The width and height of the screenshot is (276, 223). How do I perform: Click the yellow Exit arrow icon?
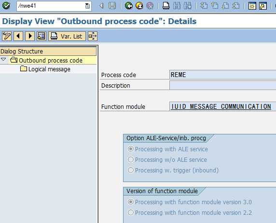pyautogui.click(x=139, y=6)
